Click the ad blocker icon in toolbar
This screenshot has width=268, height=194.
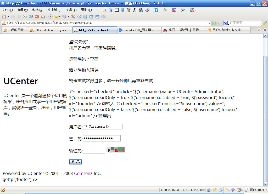pos(174,10)
